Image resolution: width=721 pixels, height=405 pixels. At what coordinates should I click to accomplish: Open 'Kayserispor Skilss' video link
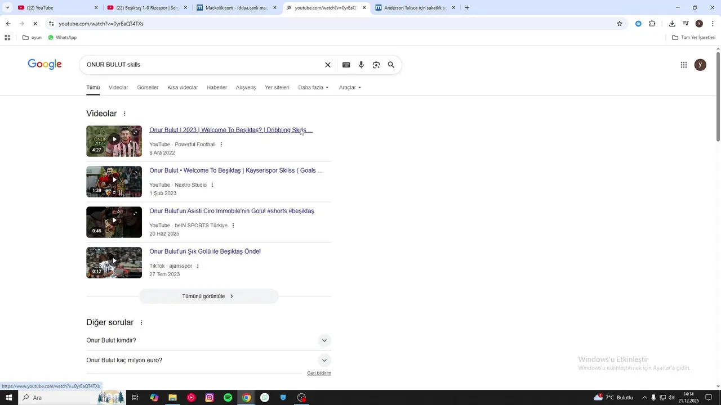[236, 170]
